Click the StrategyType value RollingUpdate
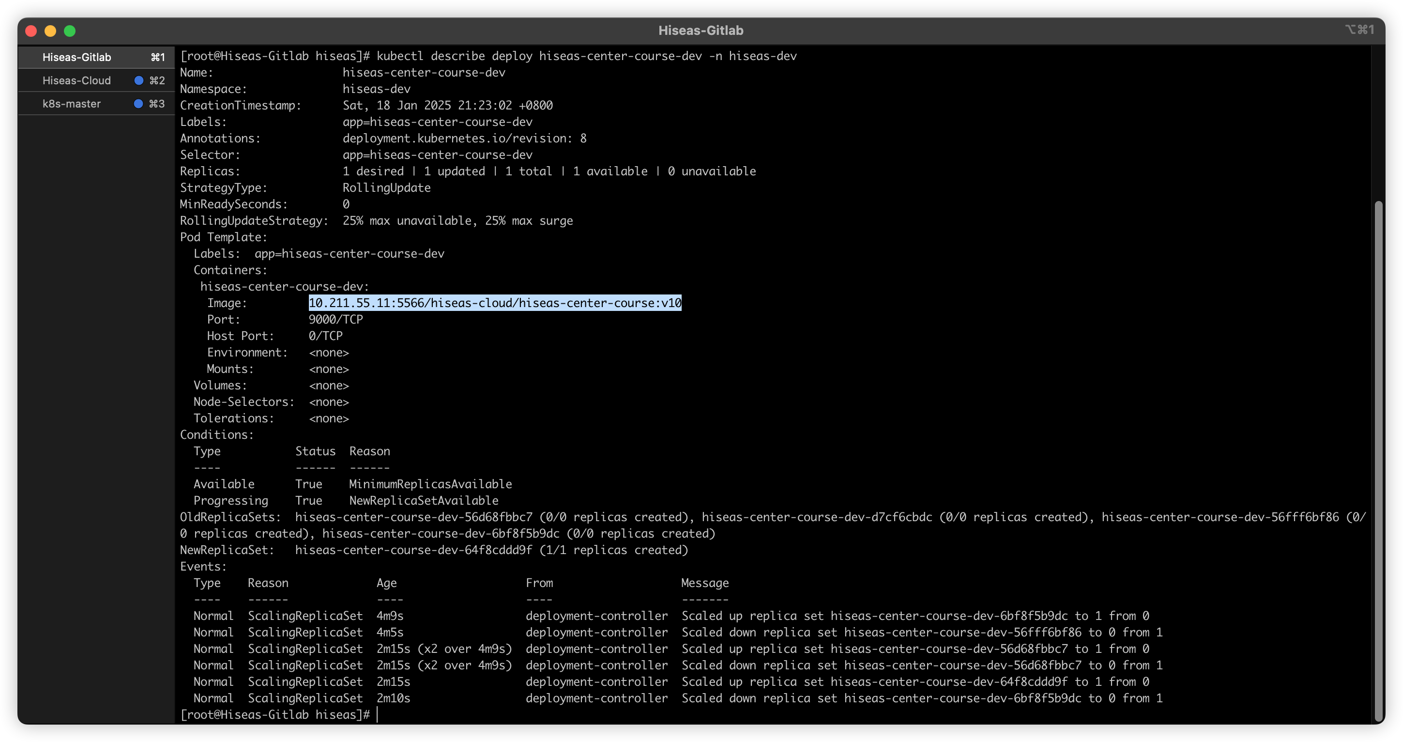 387,187
